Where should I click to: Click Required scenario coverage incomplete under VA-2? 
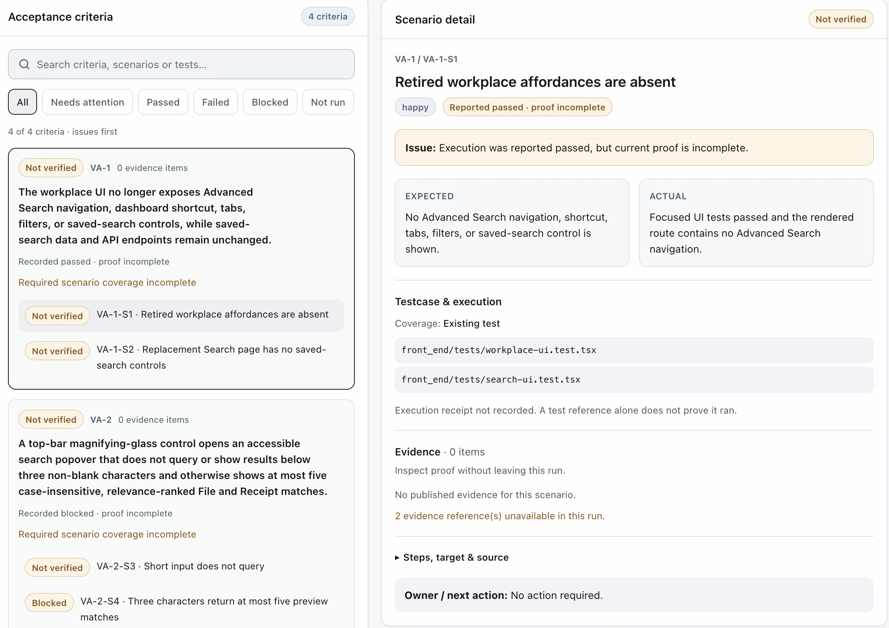(107, 534)
